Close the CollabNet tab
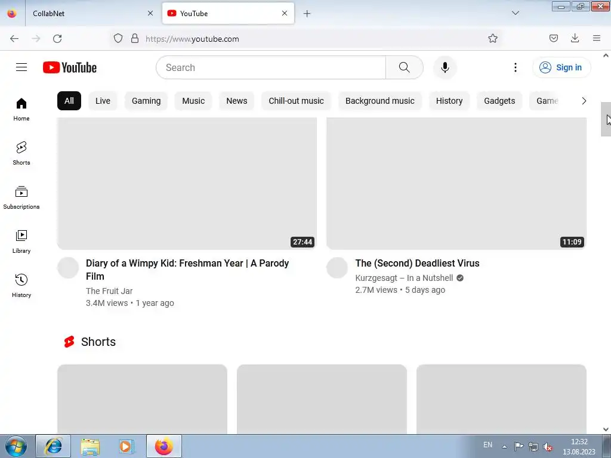The height and width of the screenshot is (458, 611). click(150, 13)
